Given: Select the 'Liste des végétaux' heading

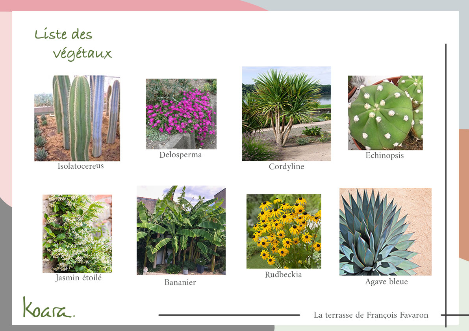Looking at the screenshot, I should 73,44.
